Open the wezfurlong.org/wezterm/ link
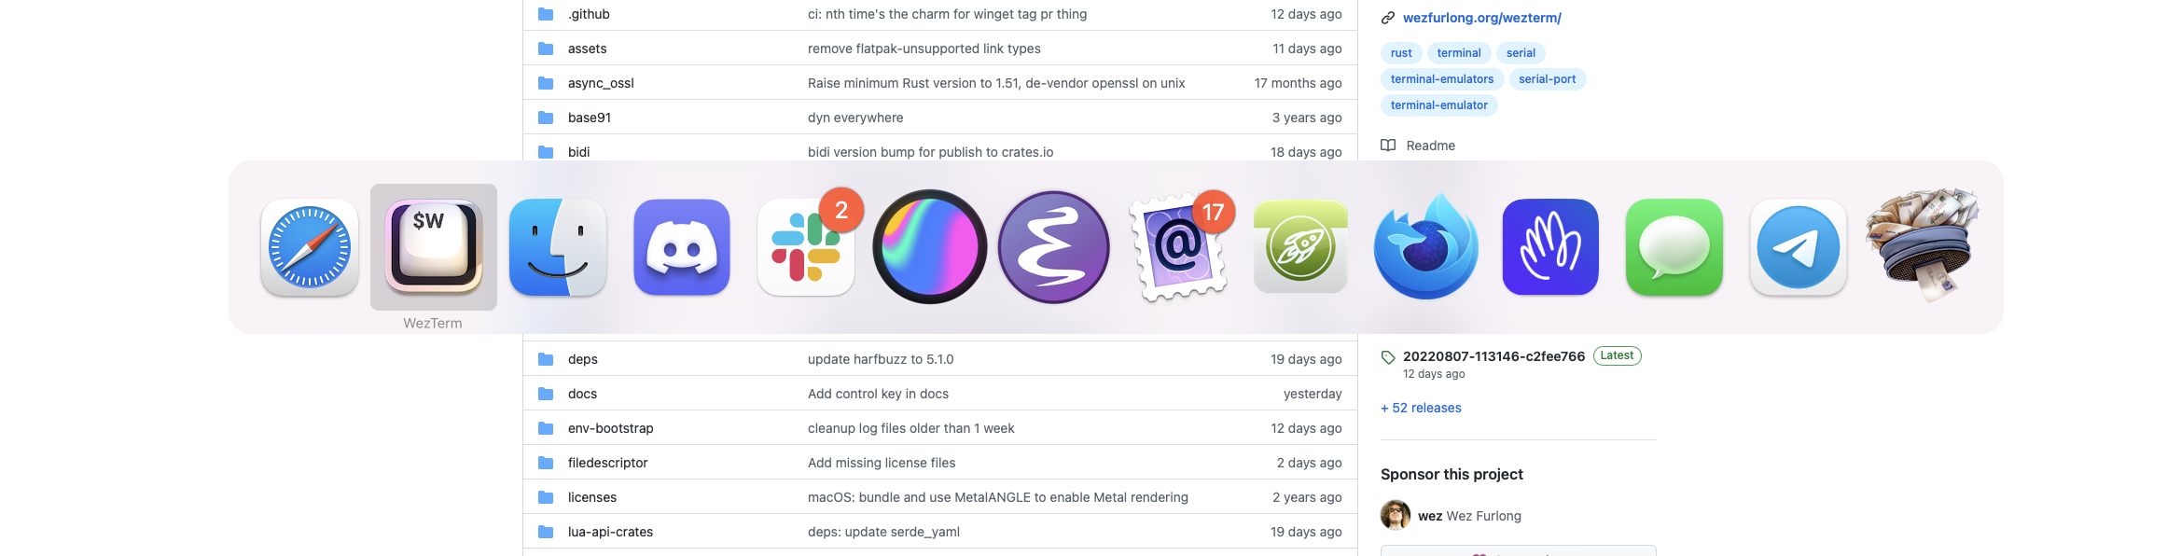Image resolution: width=2181 pixels, height=556 pixels. [x=1481, y=18]
